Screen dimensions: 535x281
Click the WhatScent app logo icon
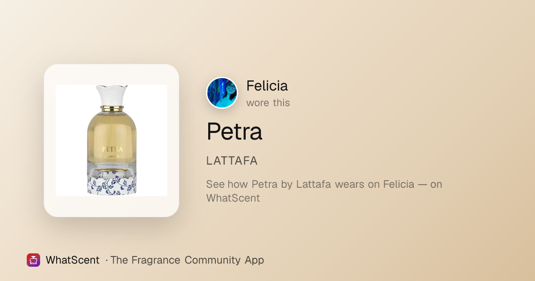pyautogui.click(x=33, y=260)
